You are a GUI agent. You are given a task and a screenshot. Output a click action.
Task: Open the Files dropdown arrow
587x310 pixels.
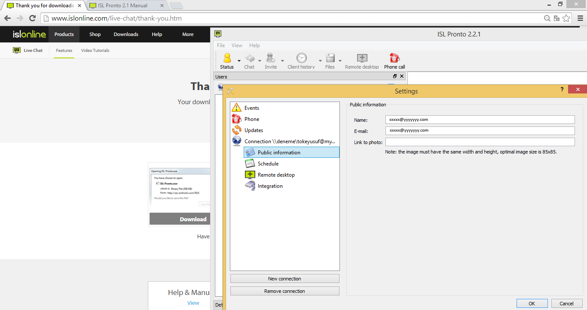340,61
